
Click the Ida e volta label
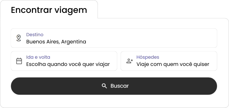coord(38,57)
